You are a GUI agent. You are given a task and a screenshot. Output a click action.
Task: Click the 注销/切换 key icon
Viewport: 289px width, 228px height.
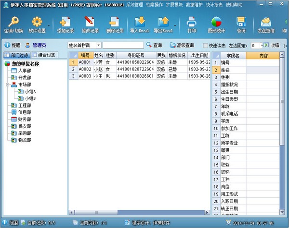pyautogui.click(x=13, y=22)
